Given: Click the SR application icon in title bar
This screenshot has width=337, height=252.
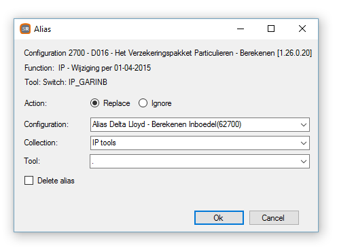Looking at the screenshot, I should click(x=25, y=29).
